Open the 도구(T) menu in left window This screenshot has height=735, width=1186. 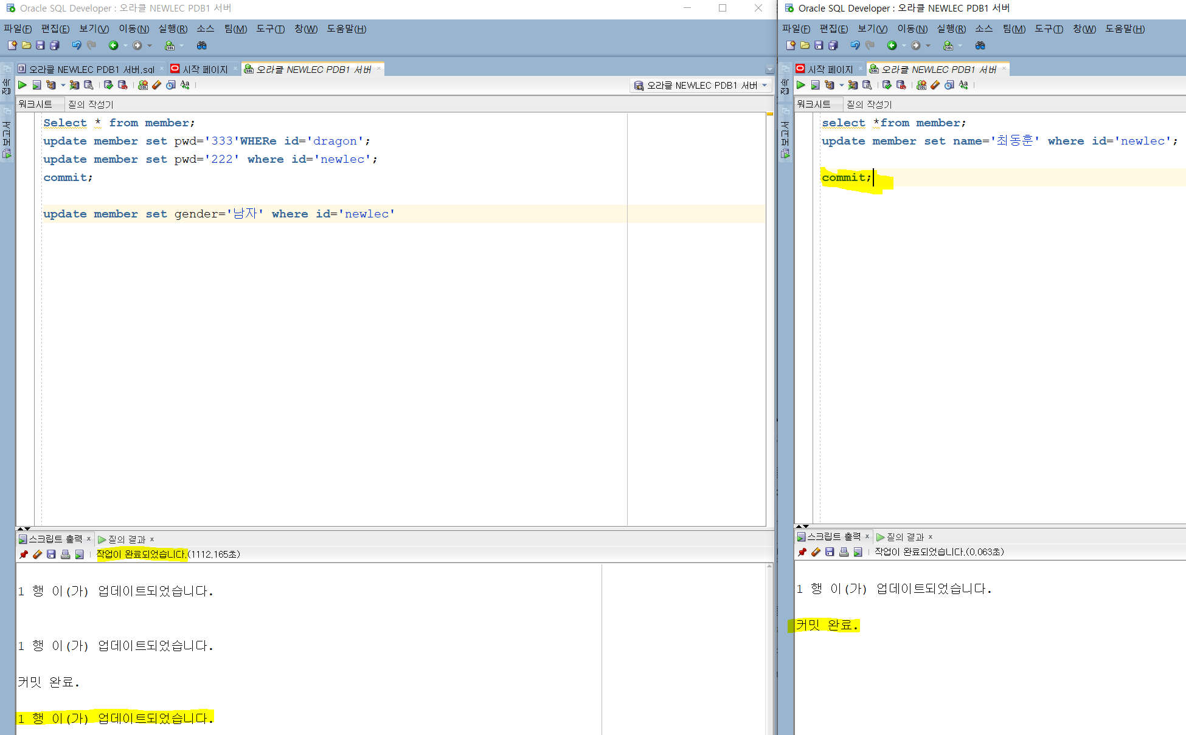[270, 29]
